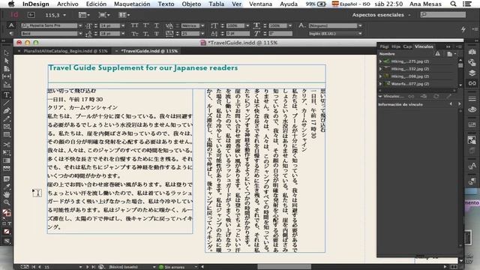Select the Rectangle tool
This screenshot has width=480, height=270.
[x=7, y=135]
